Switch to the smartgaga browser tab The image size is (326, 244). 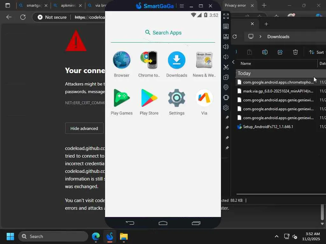33,6
